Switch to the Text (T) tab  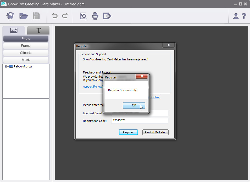38,30
